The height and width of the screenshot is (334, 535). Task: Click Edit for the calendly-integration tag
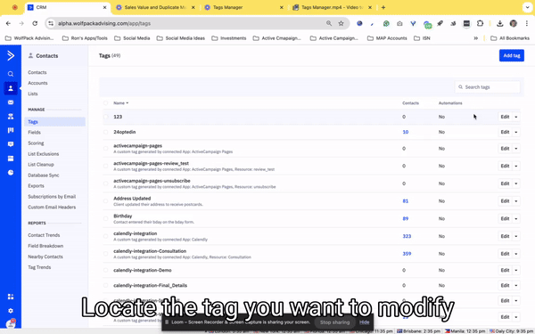point(505,236)
